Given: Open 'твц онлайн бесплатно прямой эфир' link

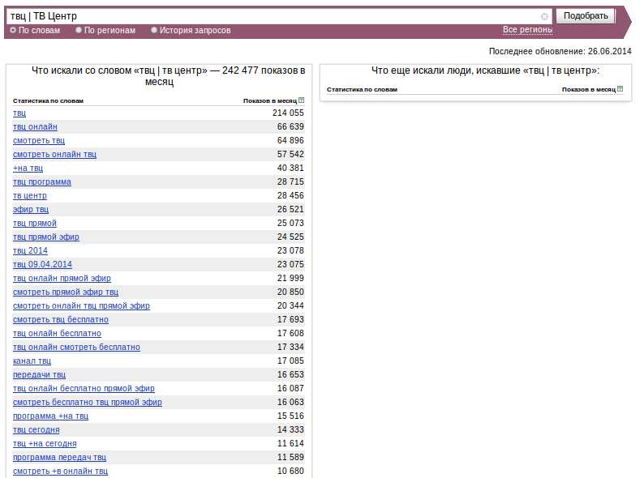Looking at the screenshot, I should [84, 389].
